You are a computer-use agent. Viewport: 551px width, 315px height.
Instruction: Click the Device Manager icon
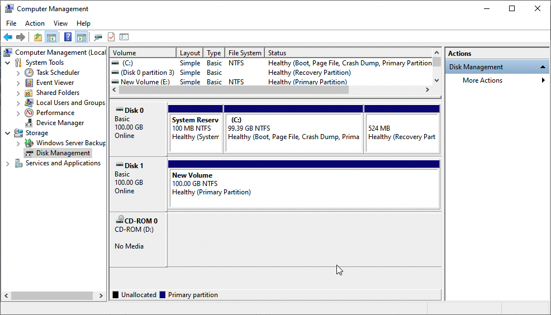(29, 123)
